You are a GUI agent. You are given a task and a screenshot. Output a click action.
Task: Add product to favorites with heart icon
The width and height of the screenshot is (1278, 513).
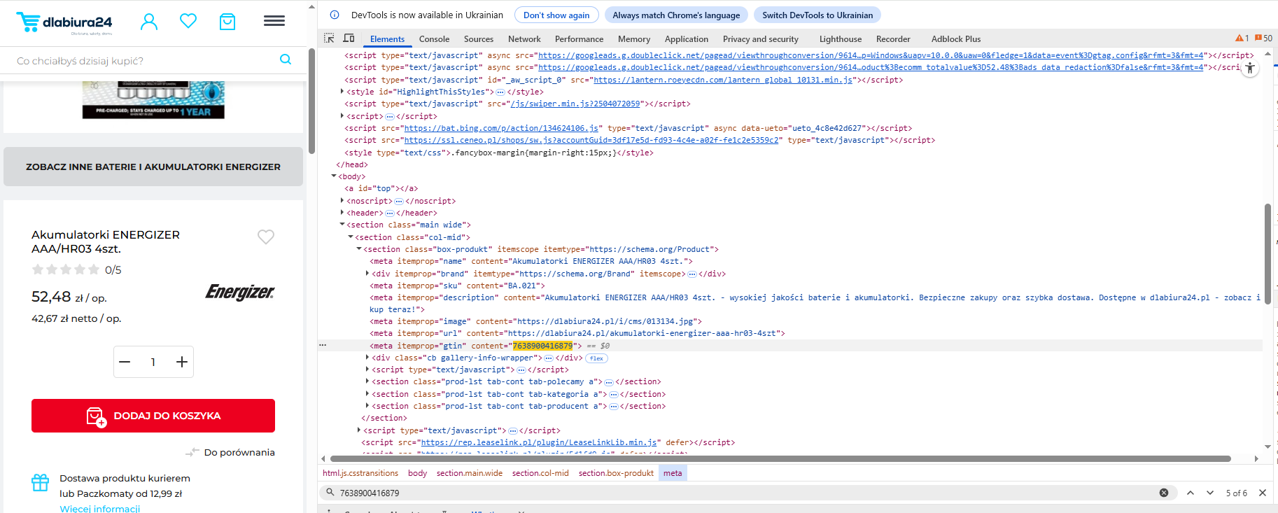coord(266,237)
